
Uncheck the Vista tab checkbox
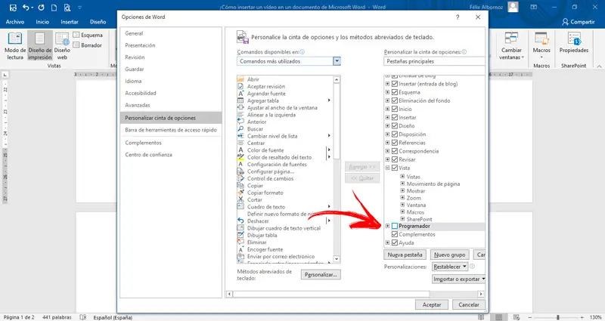click(394, 168)
